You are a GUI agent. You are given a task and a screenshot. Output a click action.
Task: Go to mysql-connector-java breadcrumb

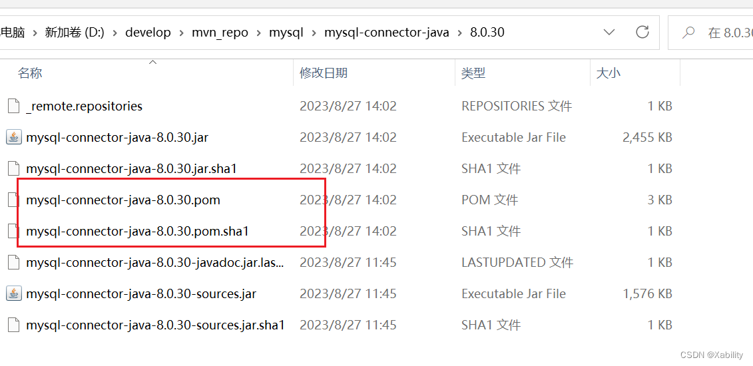387,33
